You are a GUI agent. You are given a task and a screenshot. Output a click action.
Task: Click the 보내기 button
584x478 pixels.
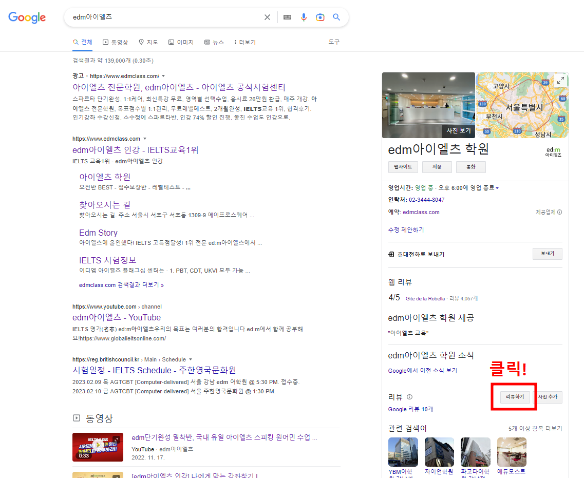pos(548,254)
